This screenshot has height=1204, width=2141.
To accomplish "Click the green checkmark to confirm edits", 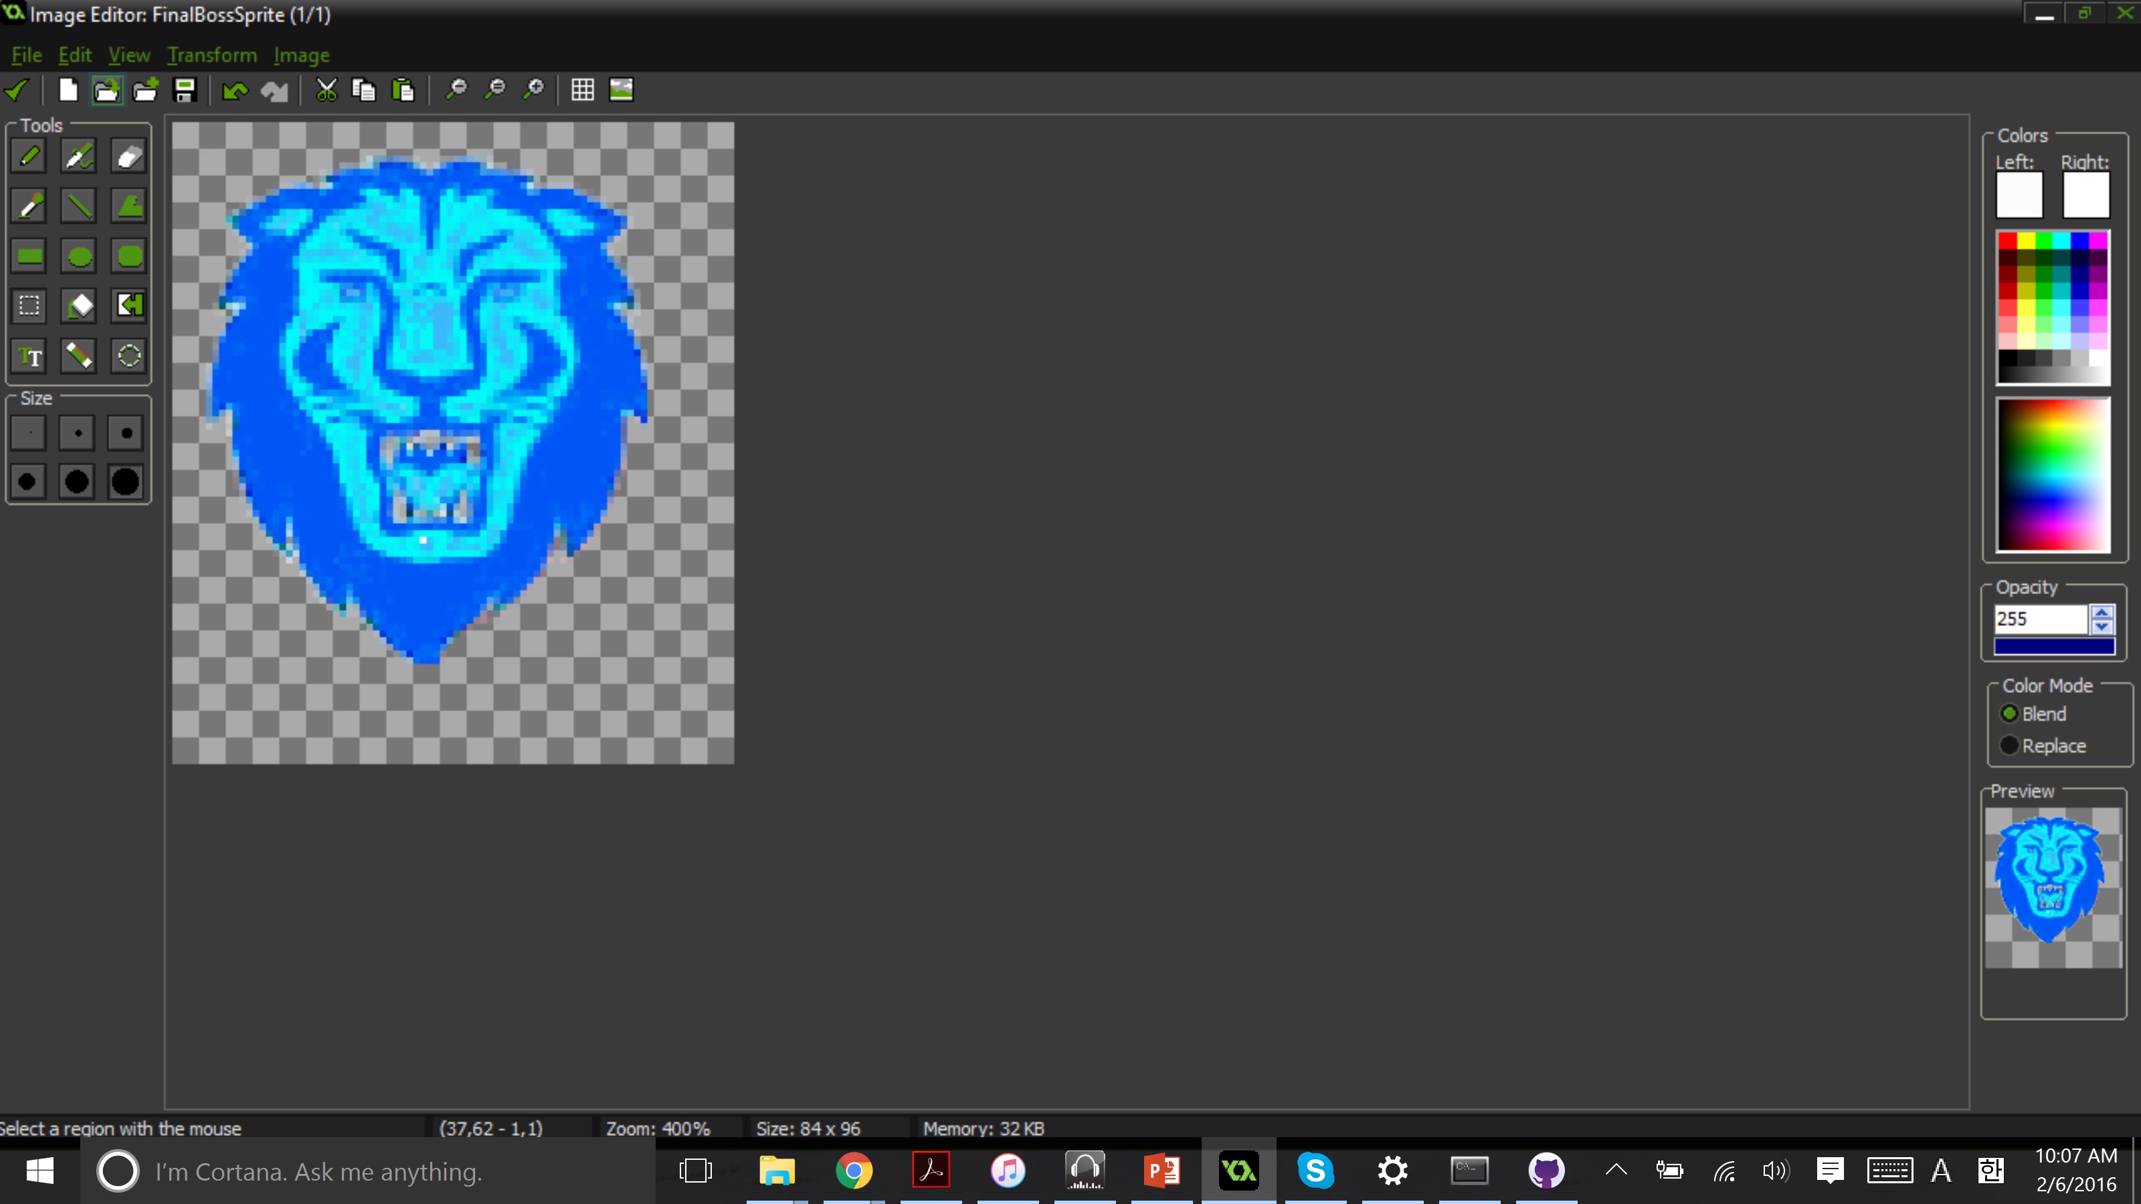I will coord(17,90).
